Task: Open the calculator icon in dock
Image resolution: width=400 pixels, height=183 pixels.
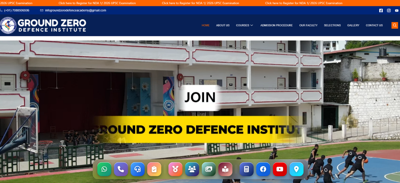Action: coord(247,169)
